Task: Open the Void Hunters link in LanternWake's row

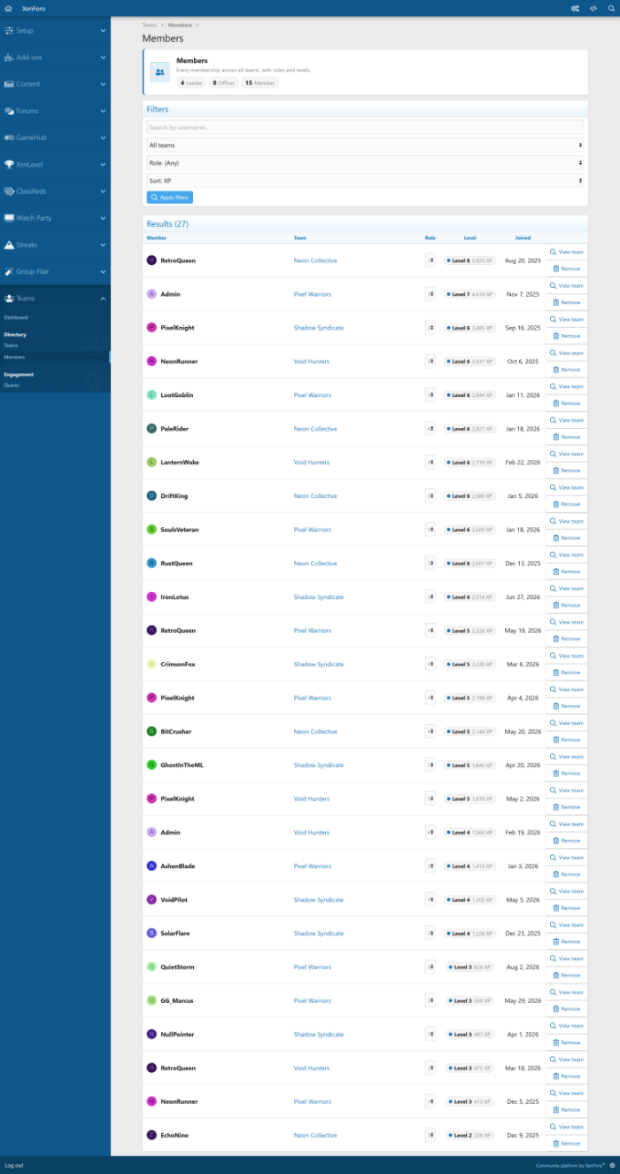Action: [312, 463]
